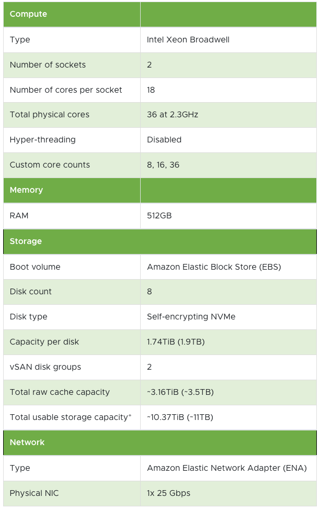The height and width of the screenshot is (509, 320).
Task: Click the Capacity per disk label
Action: tap(44, 342)
